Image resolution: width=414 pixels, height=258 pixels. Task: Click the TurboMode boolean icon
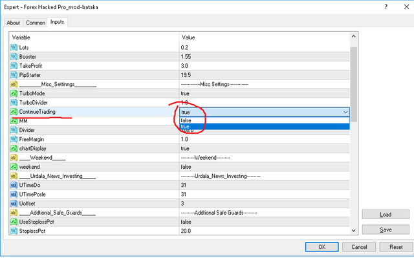(x=14, y=93)
